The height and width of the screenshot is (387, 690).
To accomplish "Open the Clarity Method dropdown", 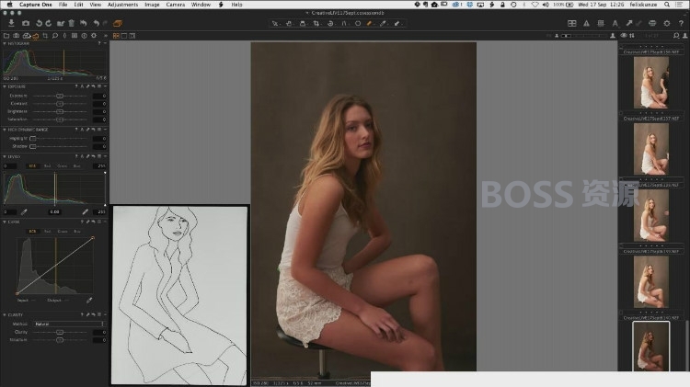I will (x=70, y=324).
